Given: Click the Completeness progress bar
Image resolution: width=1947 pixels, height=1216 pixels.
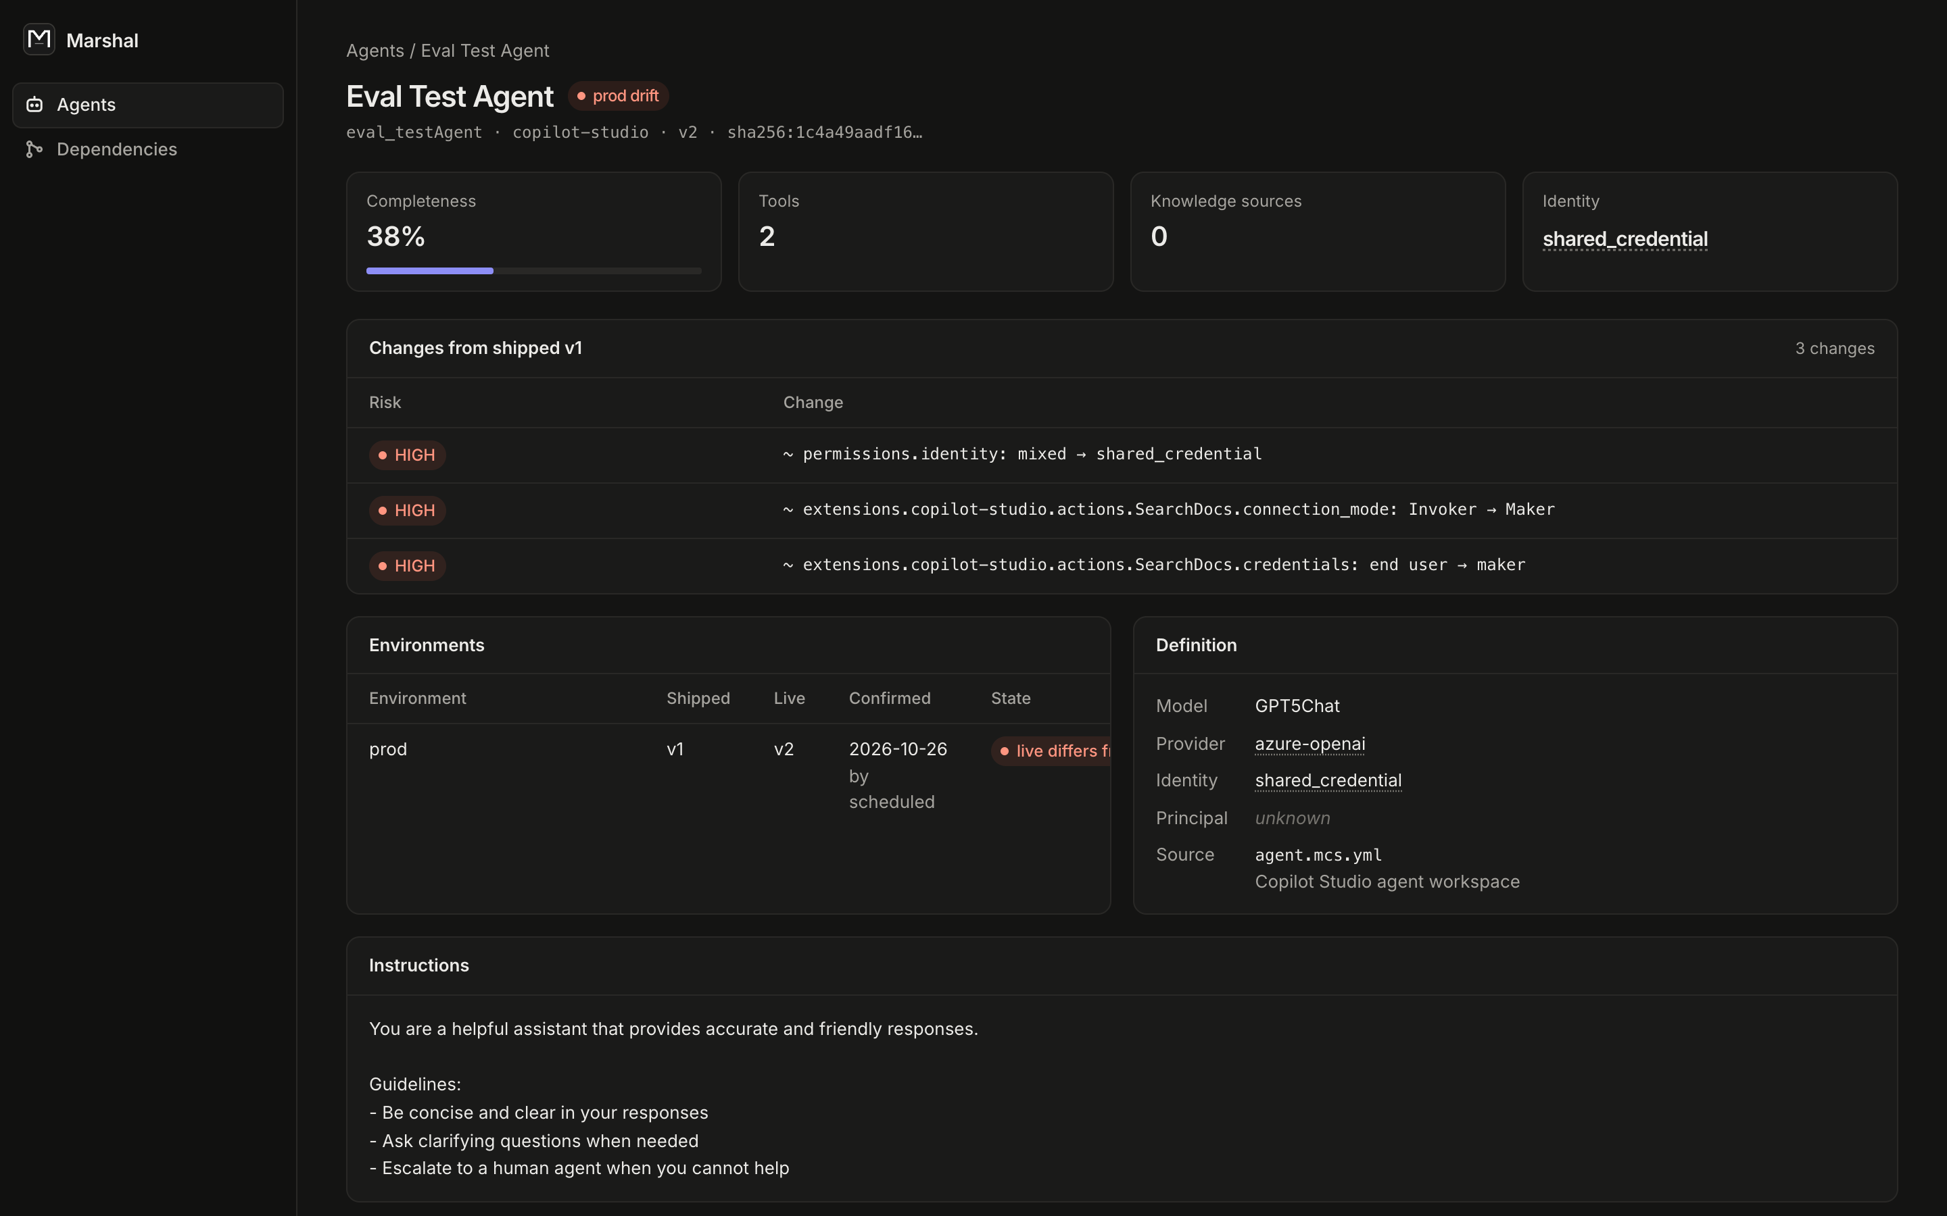Looking at the screenshot, I should (x=533, y=271).
